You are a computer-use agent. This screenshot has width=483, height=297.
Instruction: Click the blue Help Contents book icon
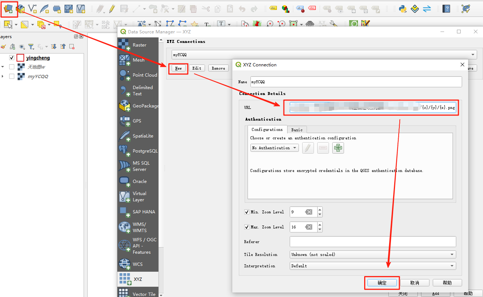pyautogui.click(x=446, y=8)
